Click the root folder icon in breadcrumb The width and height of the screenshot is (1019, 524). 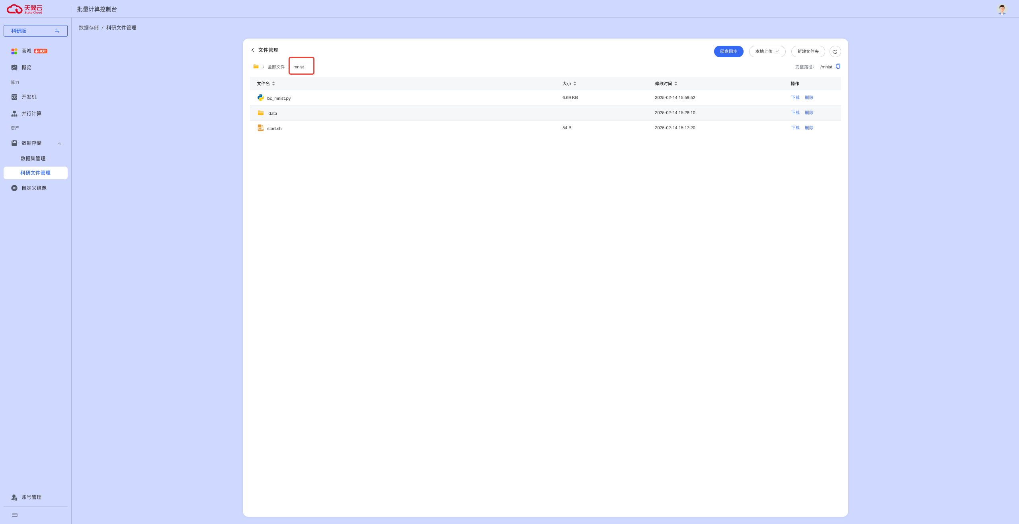pos(256,66)
